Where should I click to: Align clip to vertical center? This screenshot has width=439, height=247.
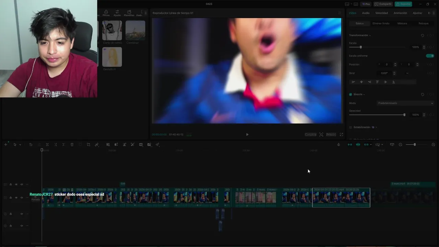(x=385, y=82)
